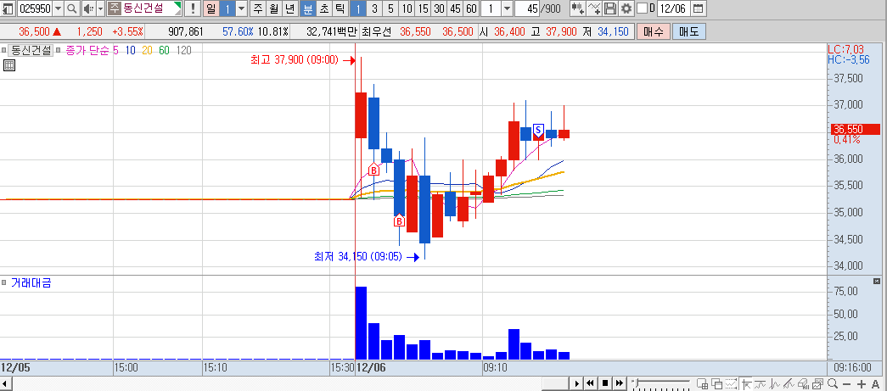This screenshot has width=887, height=391.
Task: Stop the chart replay
Action: [604, 383]
